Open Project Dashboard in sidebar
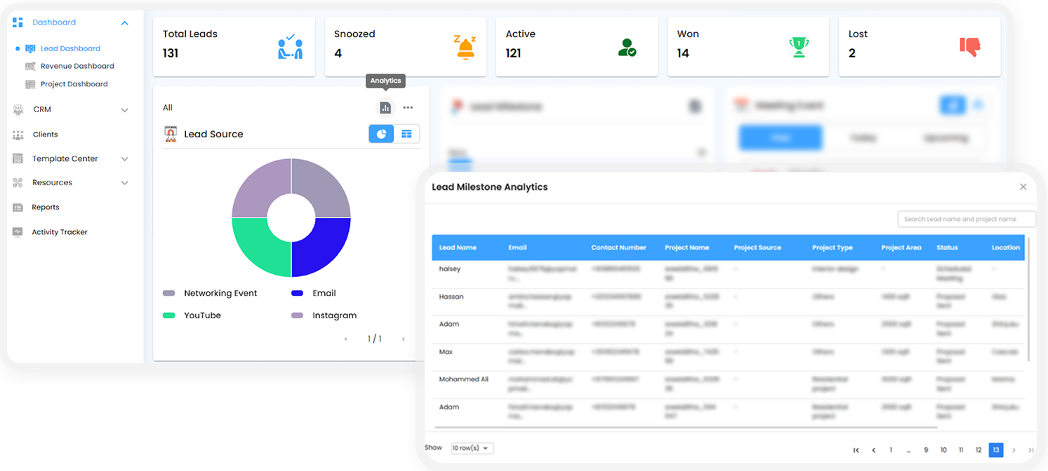Image resolution: width=1048 pixels, height=471 pixels. pos(74,84)
